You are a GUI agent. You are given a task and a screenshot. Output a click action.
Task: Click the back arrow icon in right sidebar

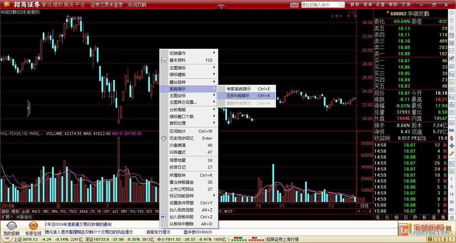tap(451, 13)
